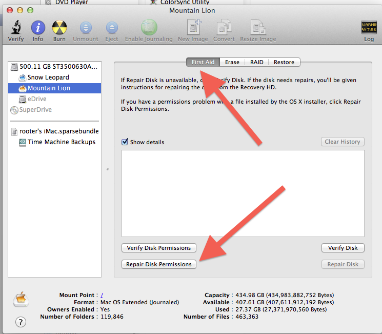The image size is (382, 334).
Task: Click the Unmount toolbar icon
Action: point(86,28)
